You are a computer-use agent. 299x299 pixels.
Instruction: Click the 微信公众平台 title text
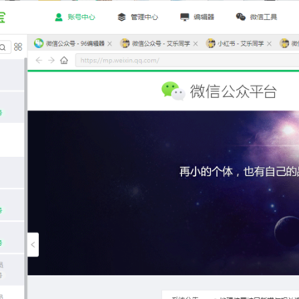point(233,91)
